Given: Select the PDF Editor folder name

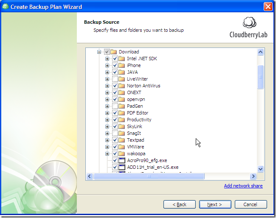Looking at the screenshot, I should tap(138, 113).
